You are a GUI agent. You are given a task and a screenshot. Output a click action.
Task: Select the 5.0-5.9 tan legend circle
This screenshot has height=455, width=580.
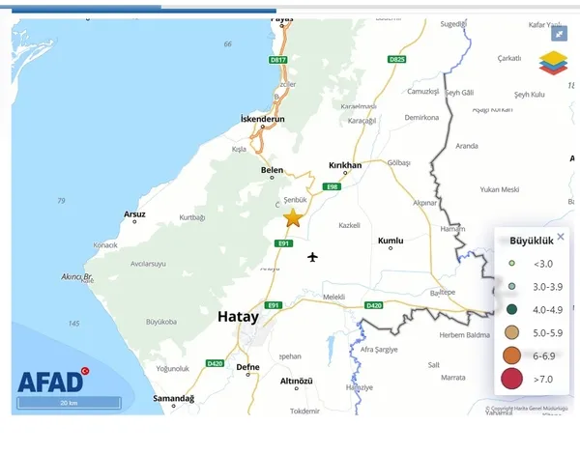(511, 332)
